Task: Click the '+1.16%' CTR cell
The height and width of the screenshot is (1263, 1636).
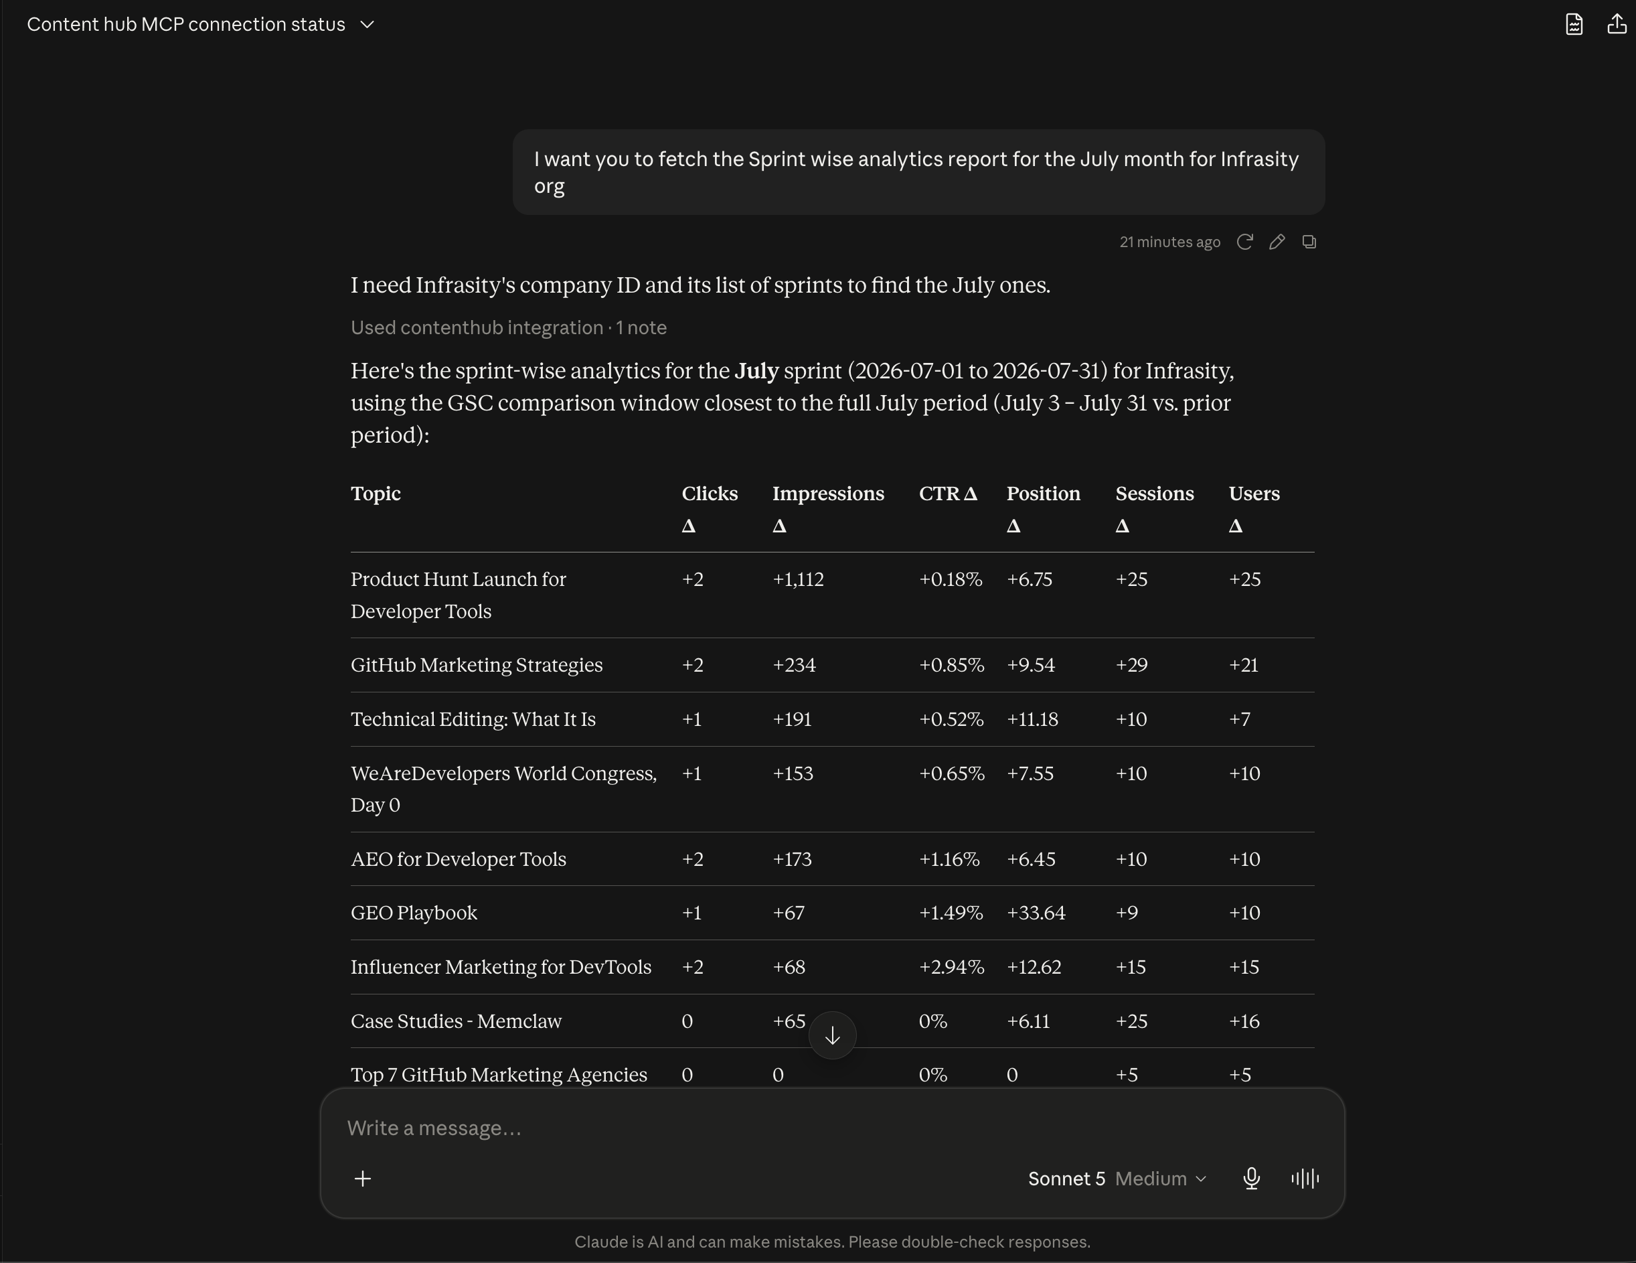Action: [x=949, y=859]
